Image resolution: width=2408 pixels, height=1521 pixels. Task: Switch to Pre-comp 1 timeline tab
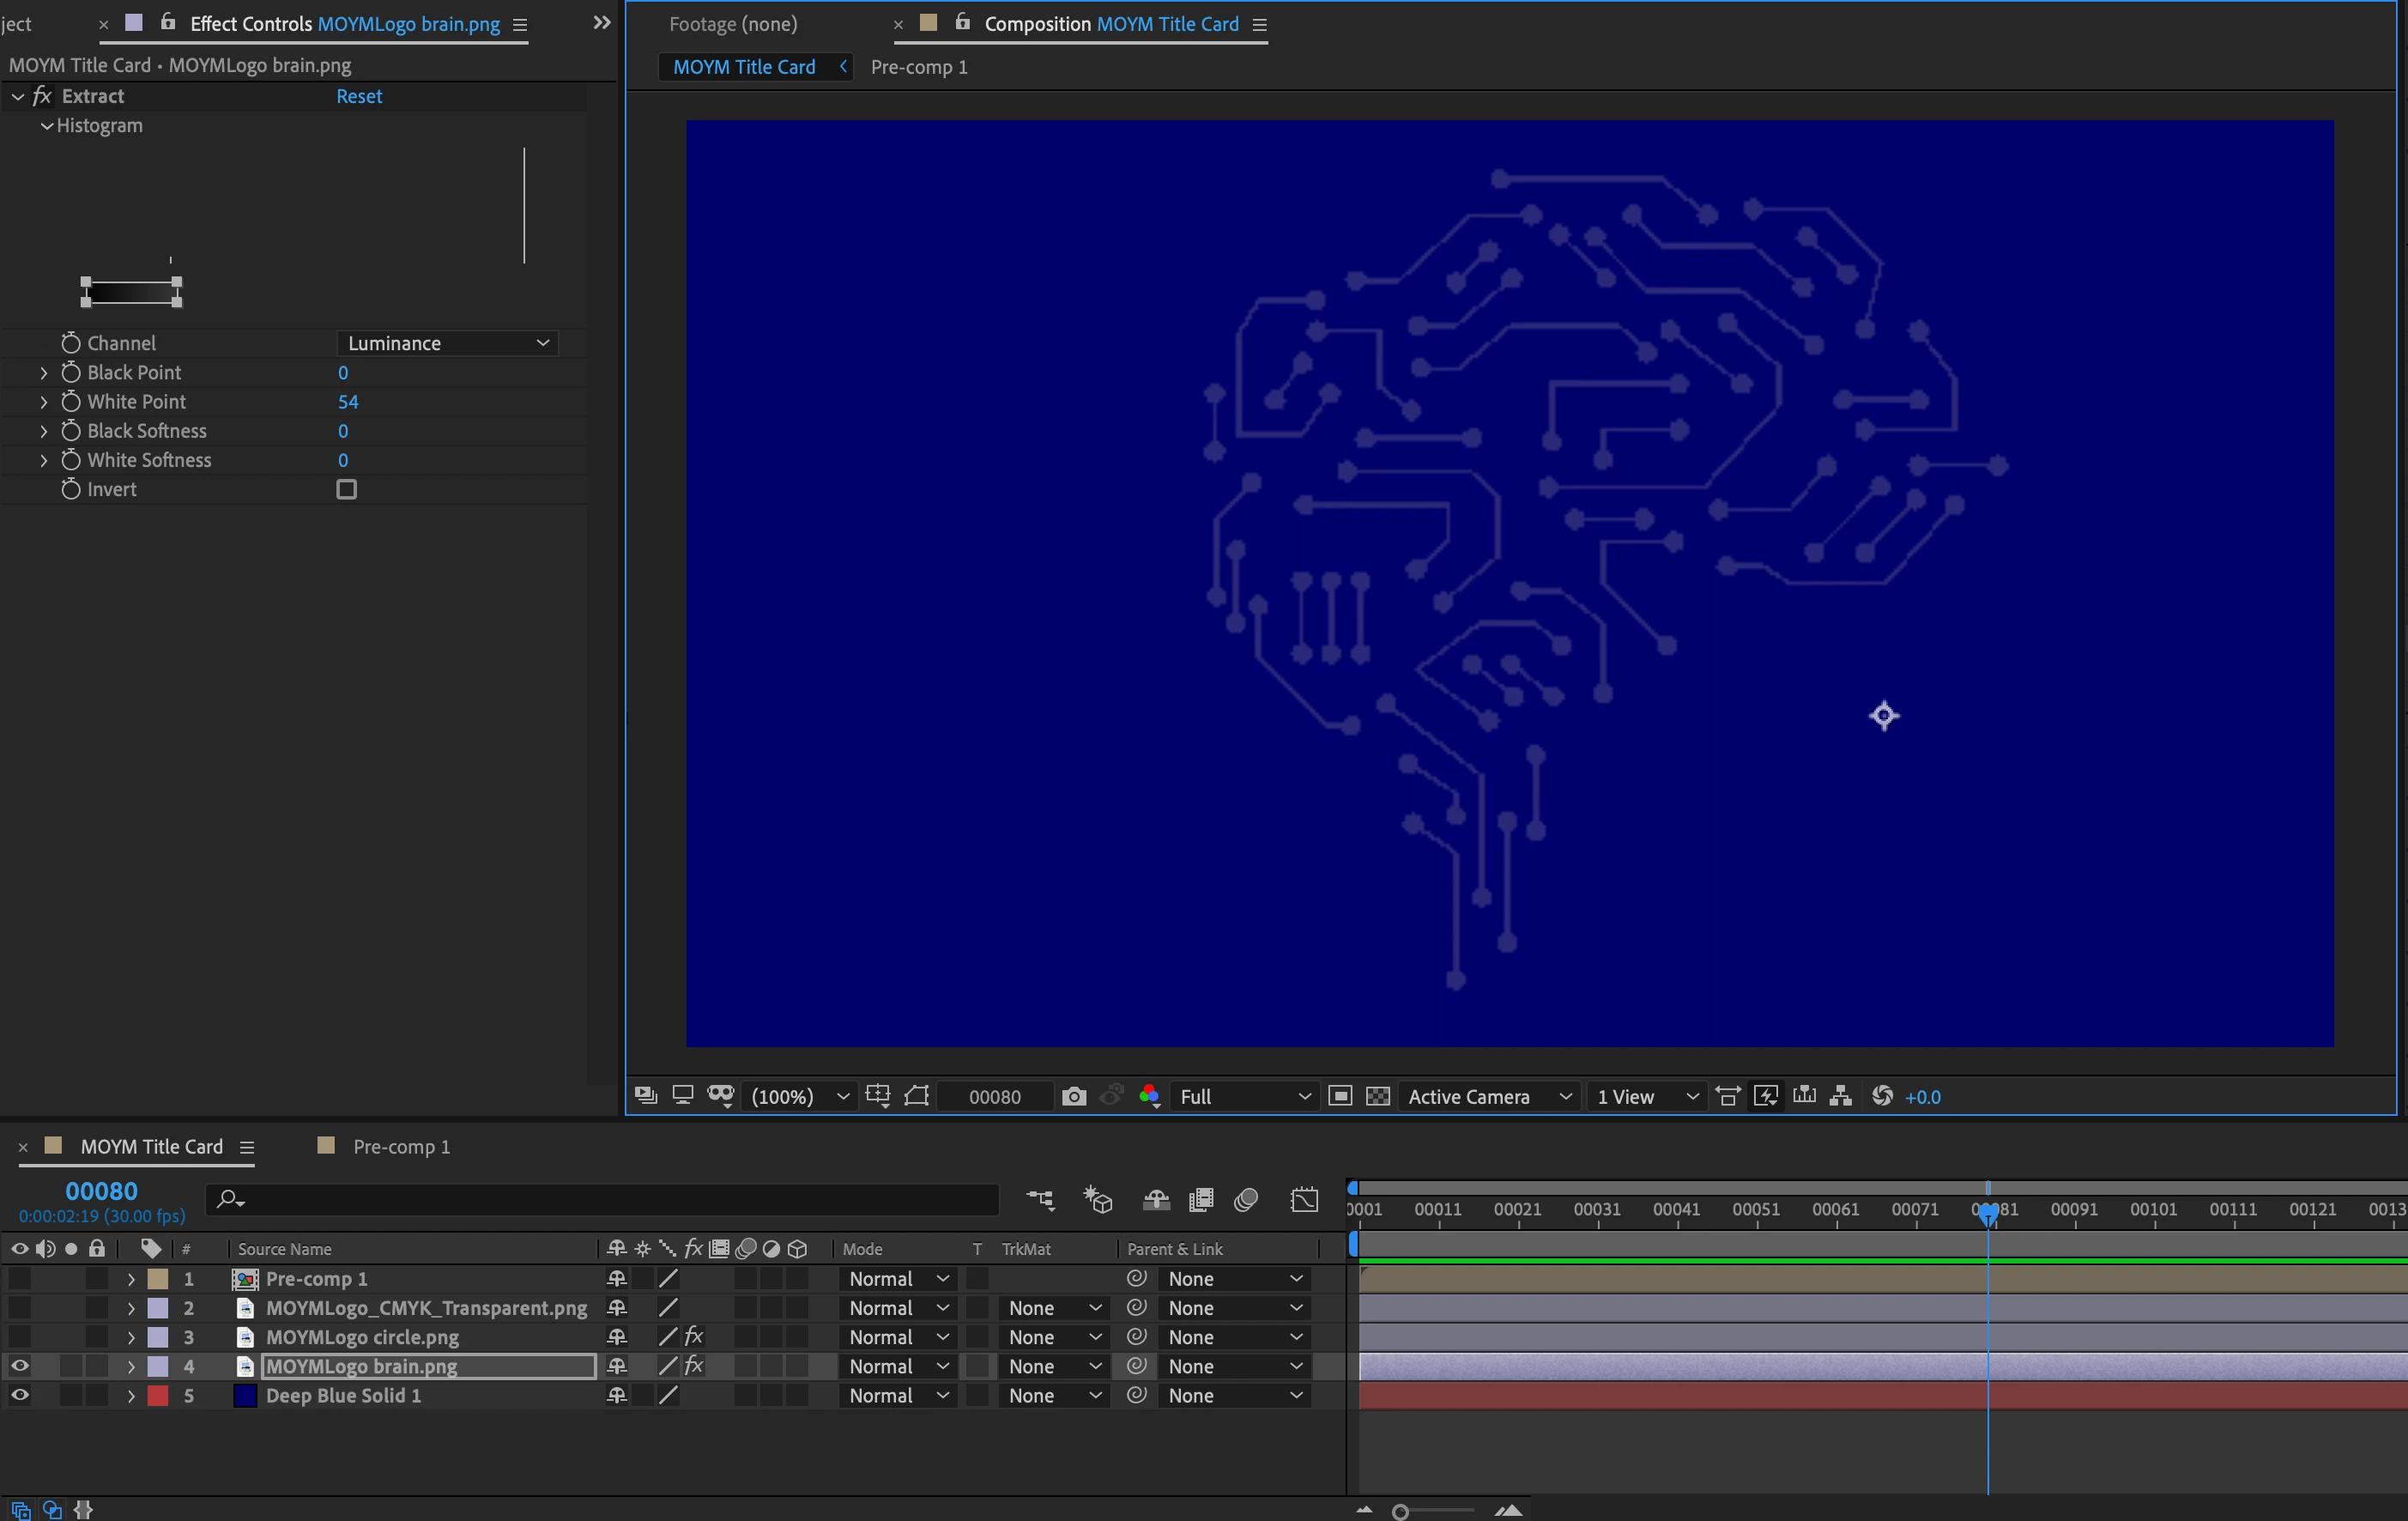401,1147
